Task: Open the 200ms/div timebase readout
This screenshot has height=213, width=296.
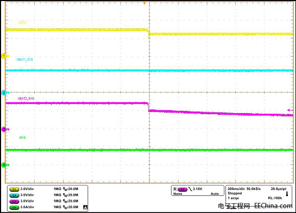Action: pyautogui.click(x=236, y=188)
